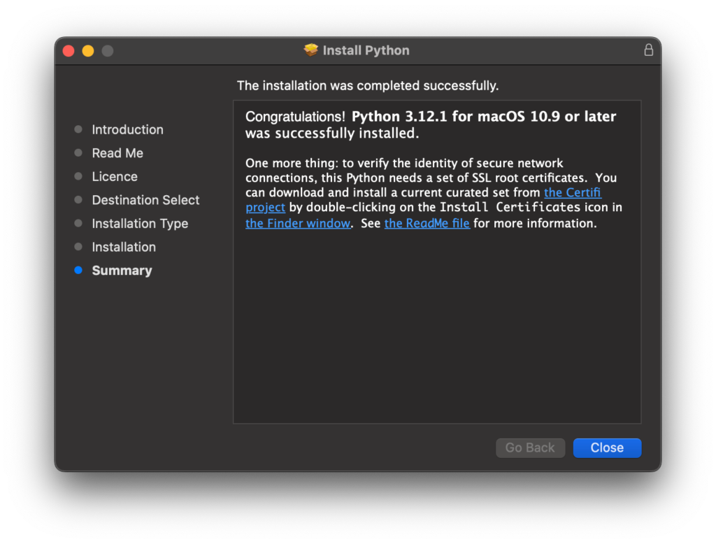Open the Finder window link
716x544 pixels.
tap(297, 223)
